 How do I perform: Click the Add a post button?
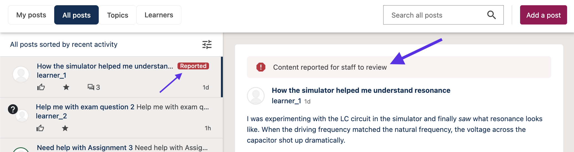[543, 15]
